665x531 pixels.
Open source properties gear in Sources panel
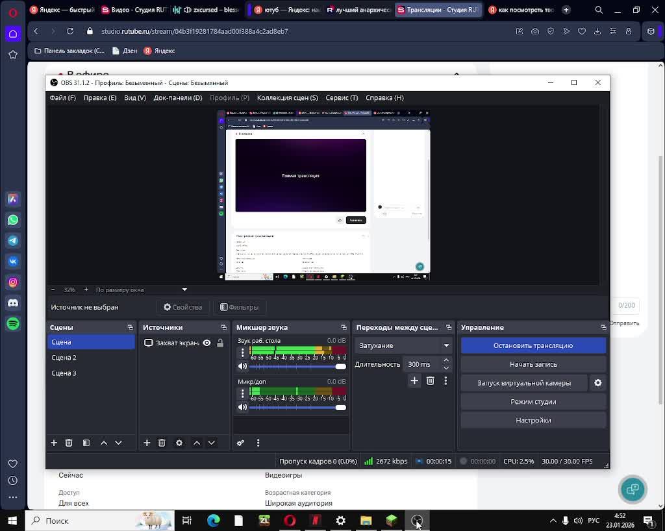point(179,443)
